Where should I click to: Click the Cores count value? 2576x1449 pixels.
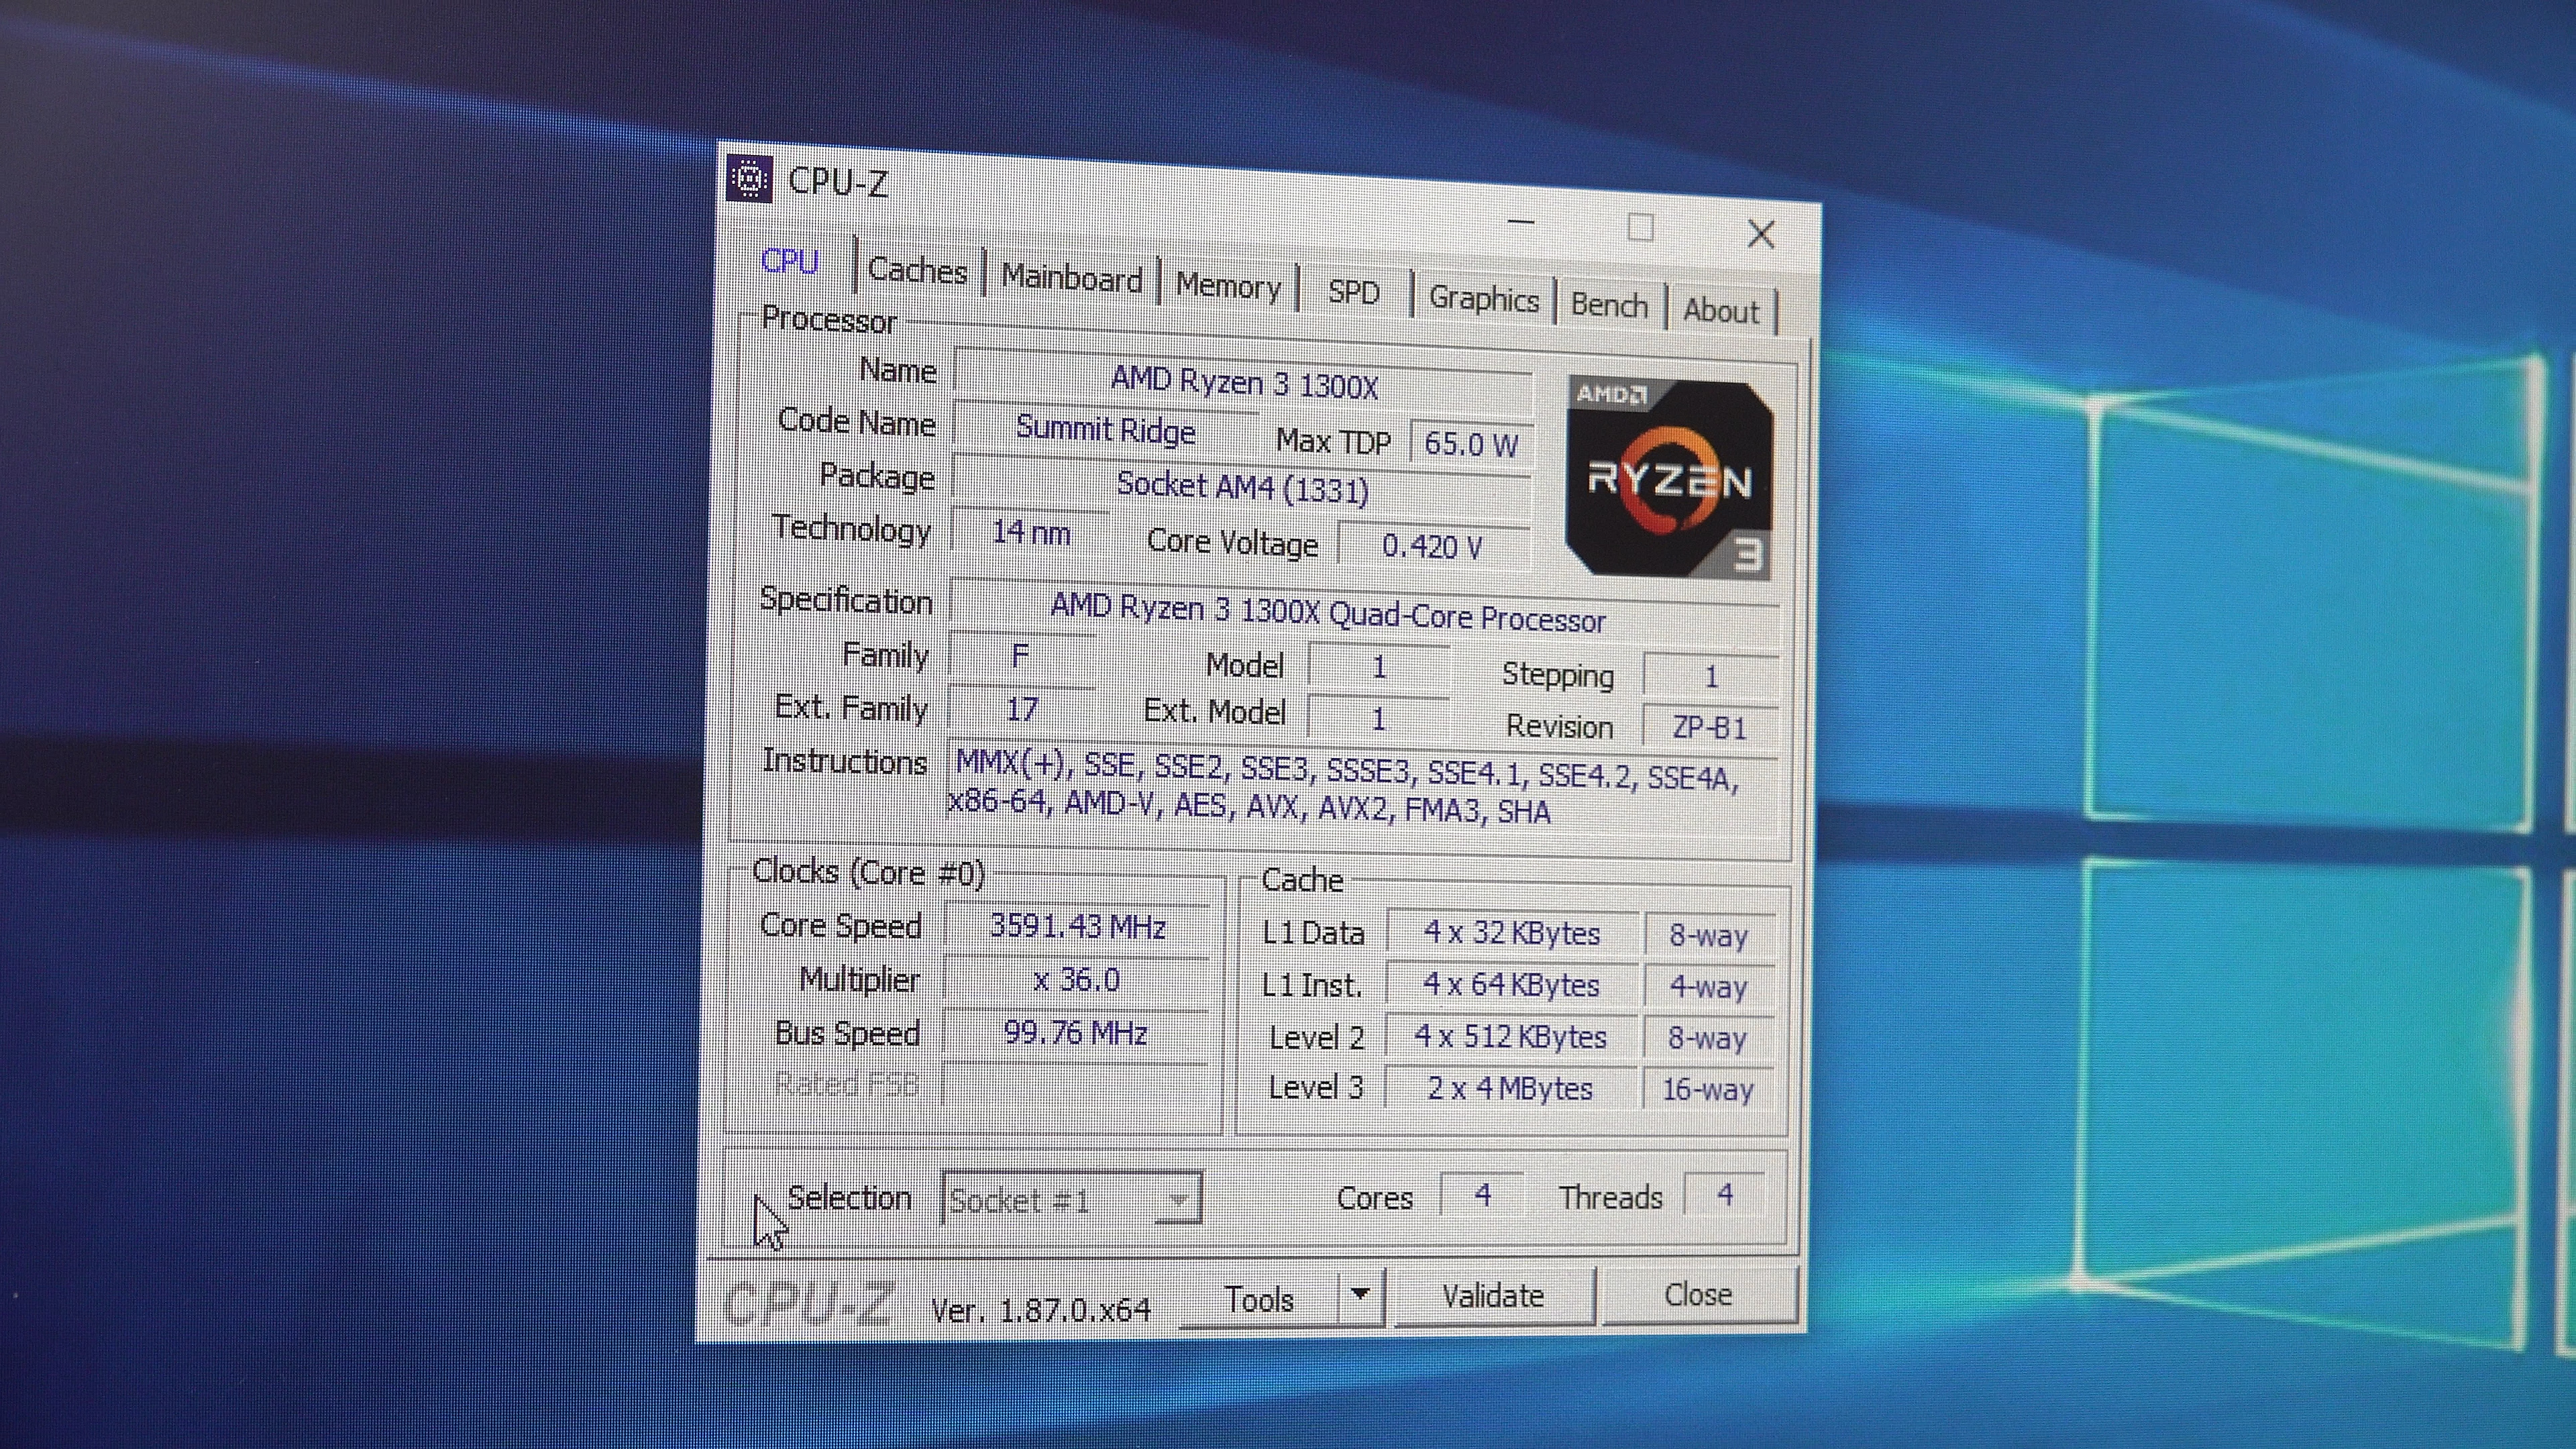click(1482, 1195)
